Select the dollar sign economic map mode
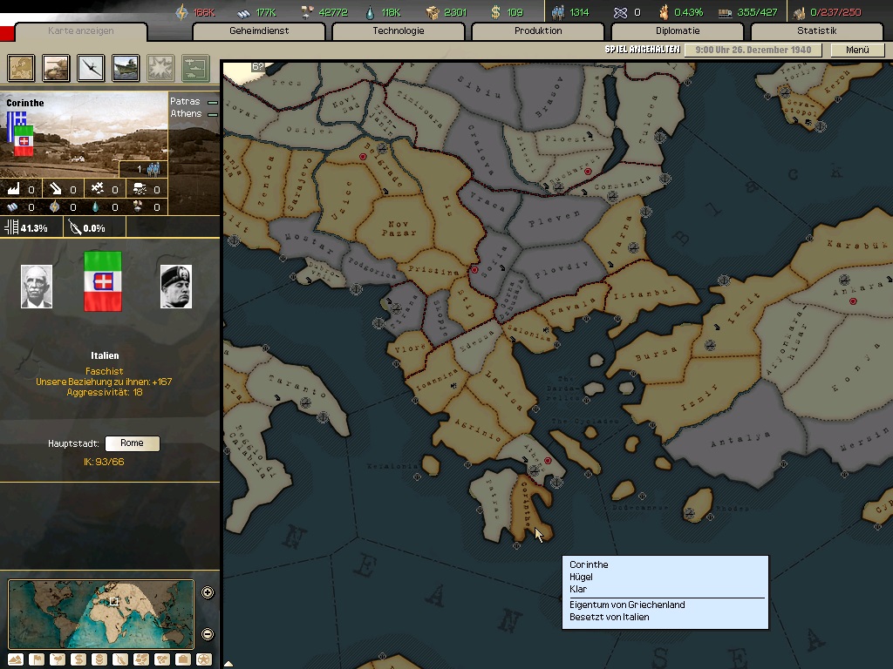The image size is (893, 669). coord(78,659)
